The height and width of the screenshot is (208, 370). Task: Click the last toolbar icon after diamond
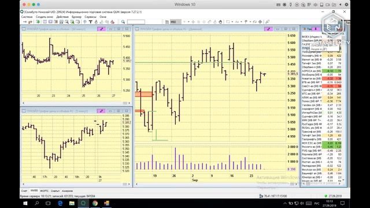point(267,22)
